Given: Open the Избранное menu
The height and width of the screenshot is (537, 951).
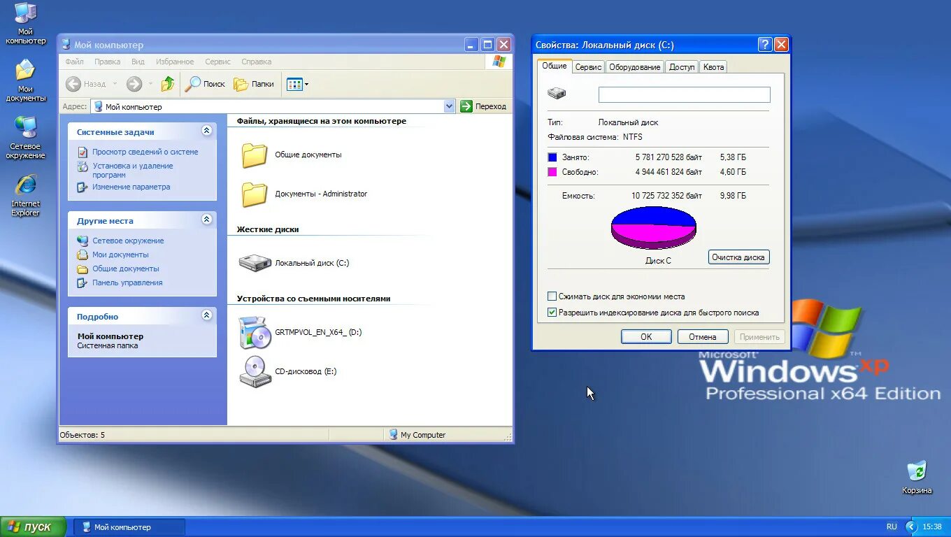Looking at the screenshot, I should point(175,62).
